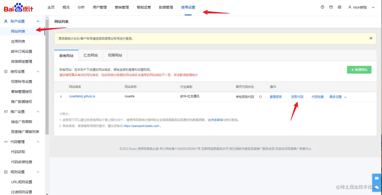Screen dimensions: 382x195
Task: Click the 软件-社交通讯 industry cell
Action: tap(190, 96)
